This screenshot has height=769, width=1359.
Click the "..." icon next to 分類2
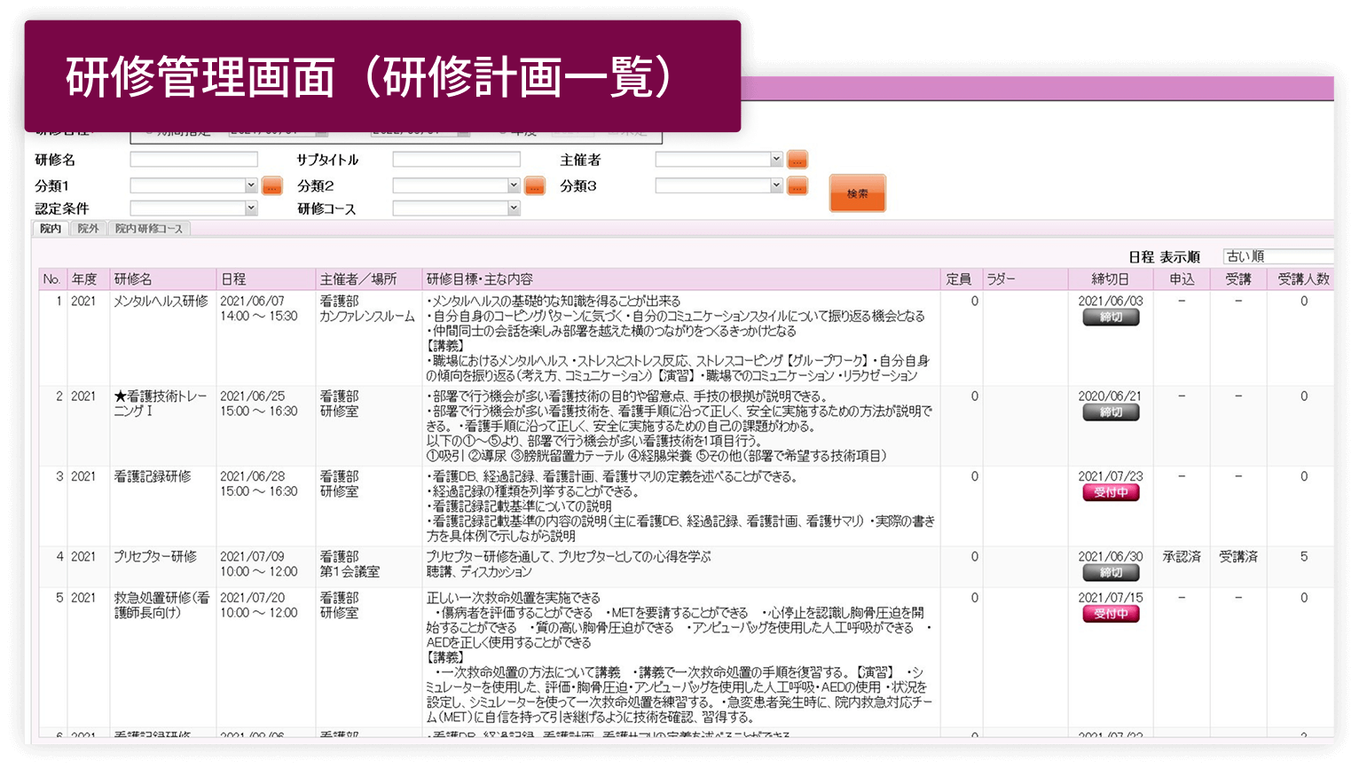(533, 185)
